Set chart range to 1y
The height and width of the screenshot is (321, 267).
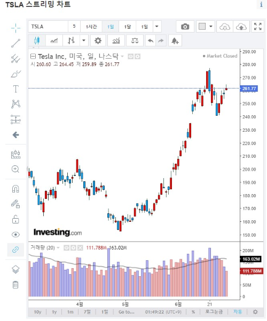[54, 312]
